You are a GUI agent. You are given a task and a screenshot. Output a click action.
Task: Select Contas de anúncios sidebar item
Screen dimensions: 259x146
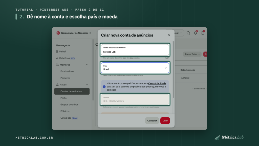pos(72,91)
